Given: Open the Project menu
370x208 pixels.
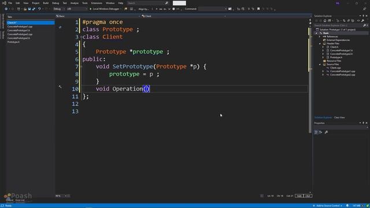Looking at the screenshot, I should (x=36, y=3).
